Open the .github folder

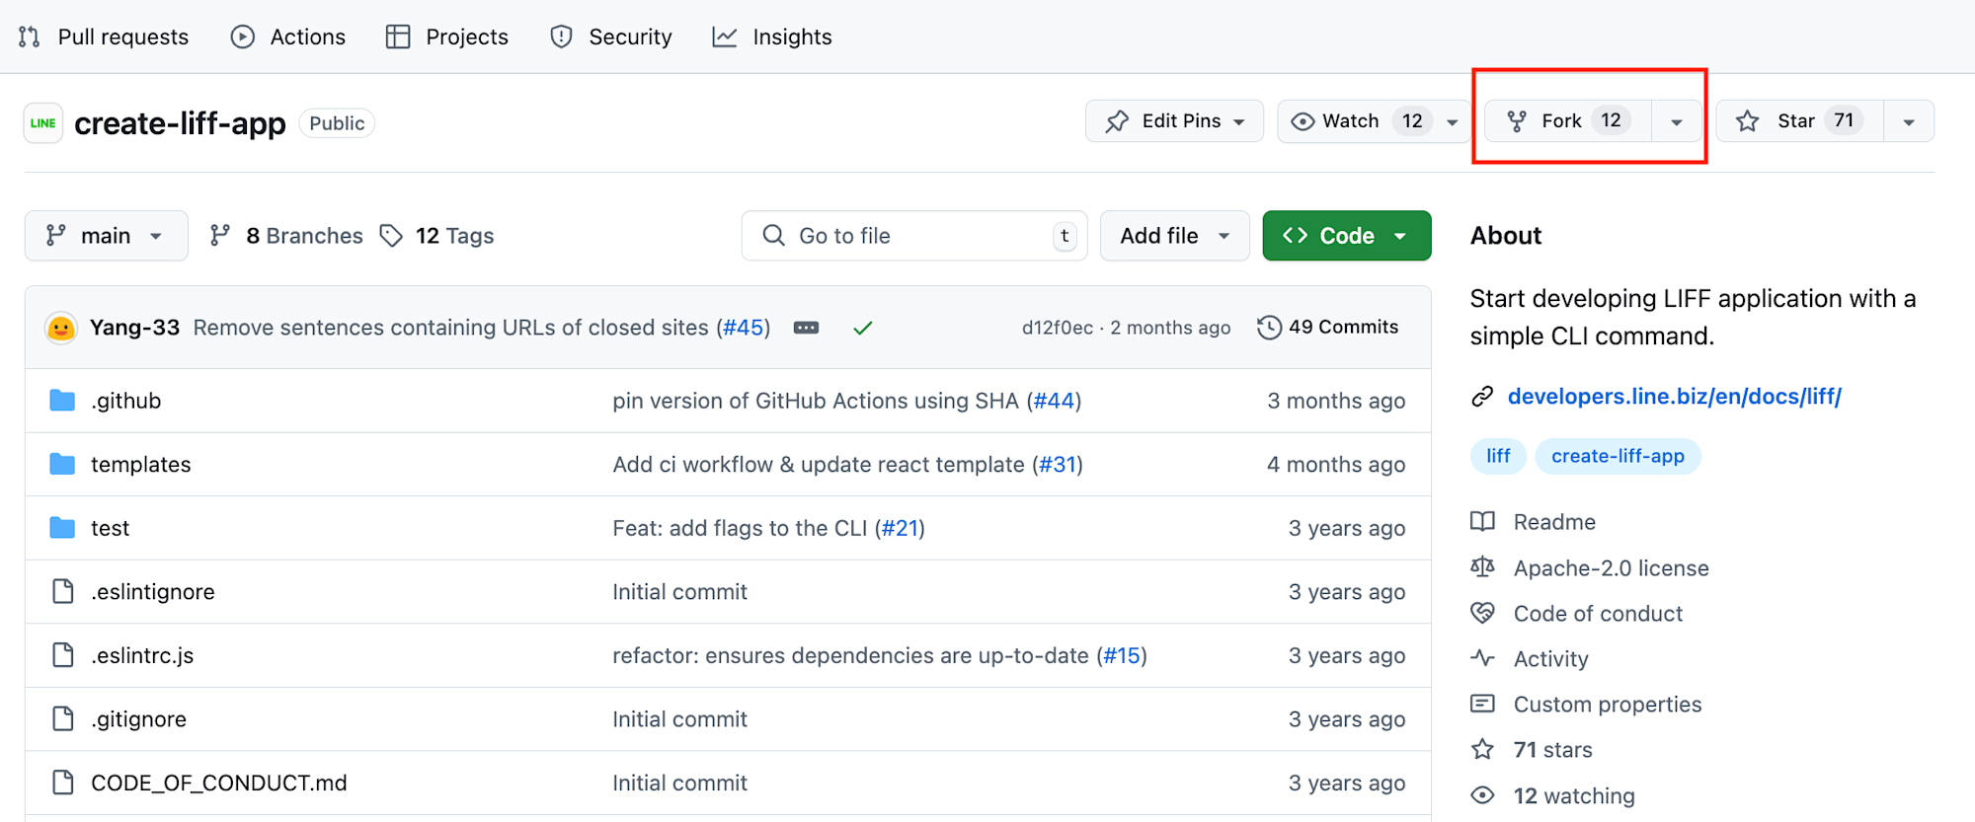coord(126,401)
